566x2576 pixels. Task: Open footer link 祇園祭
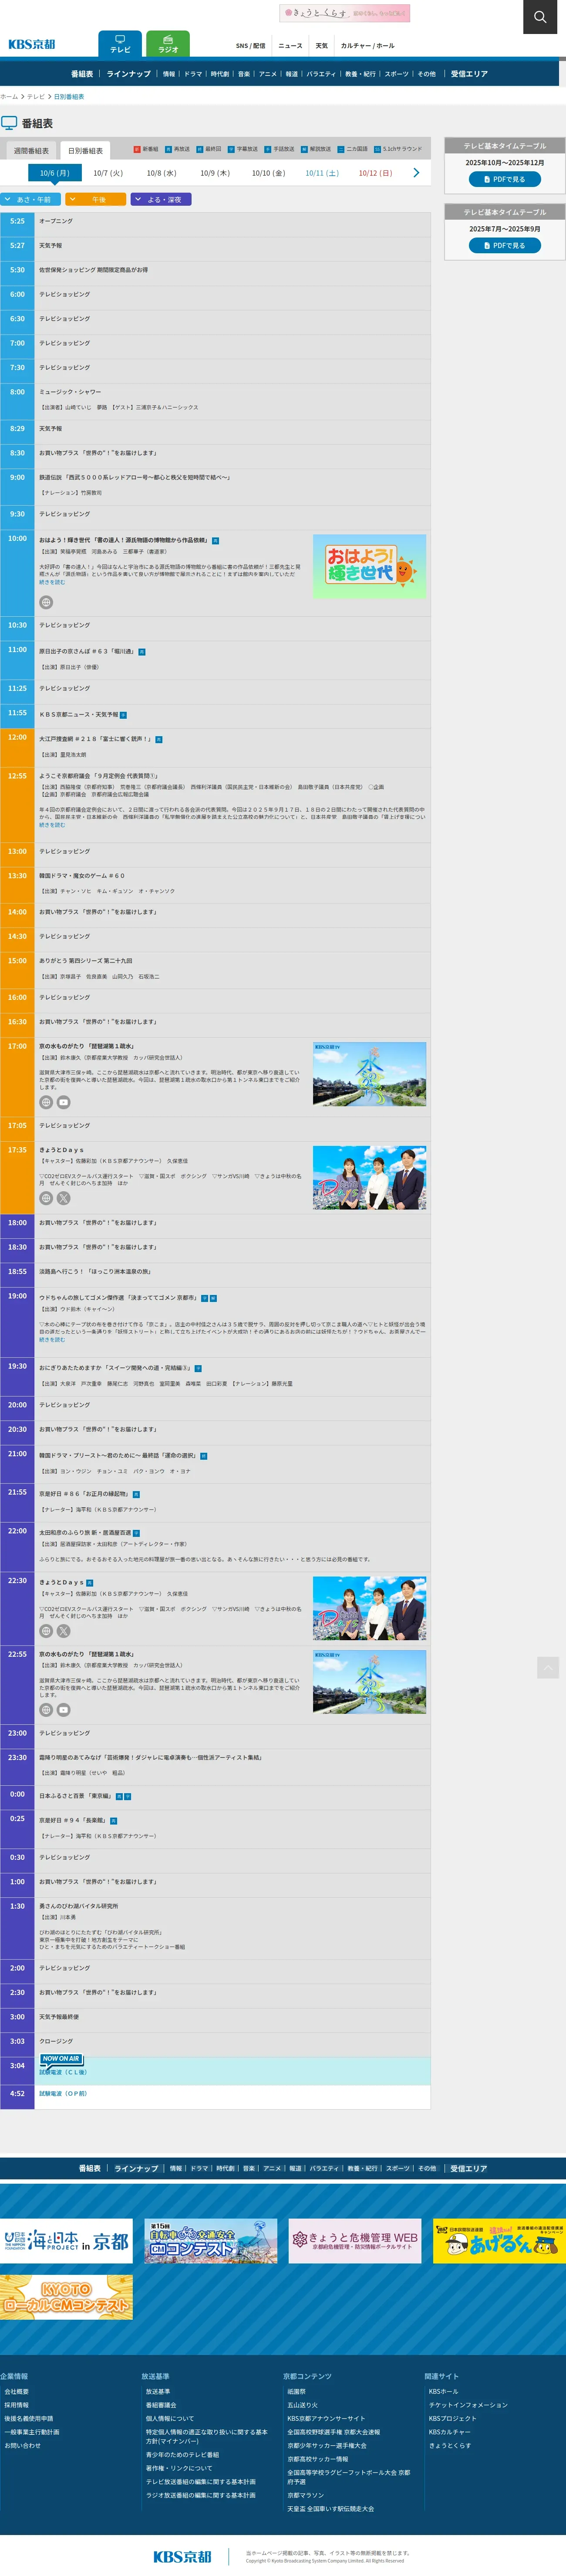click(296, 2392)
